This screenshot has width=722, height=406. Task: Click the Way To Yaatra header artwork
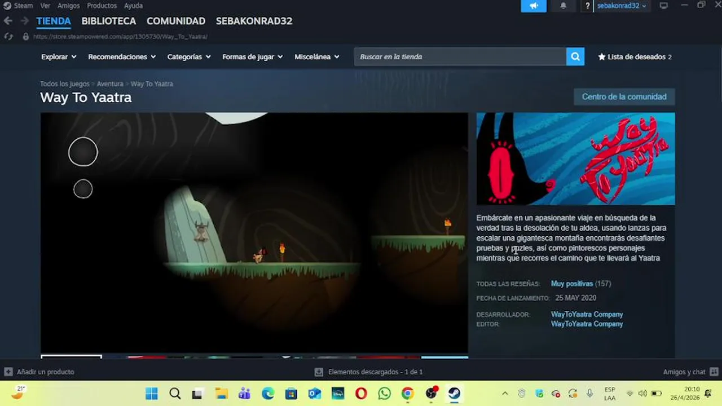[575, 159]
